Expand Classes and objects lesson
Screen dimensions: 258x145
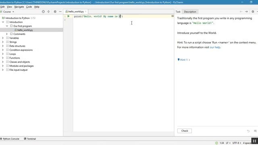point(3,62)
